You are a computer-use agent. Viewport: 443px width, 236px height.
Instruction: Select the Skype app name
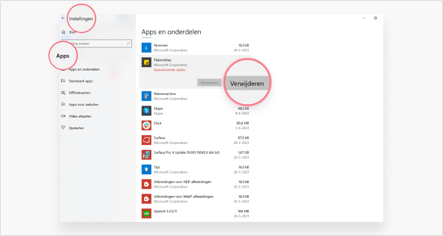(158, 109)
